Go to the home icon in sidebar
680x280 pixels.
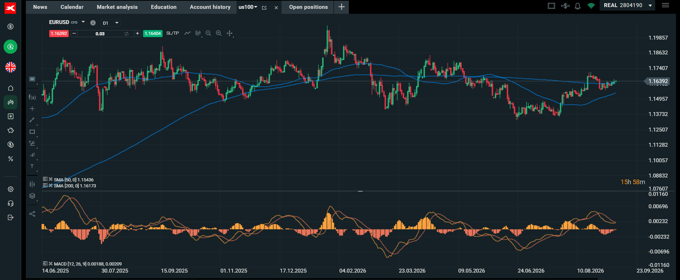[x=11, y=88]
